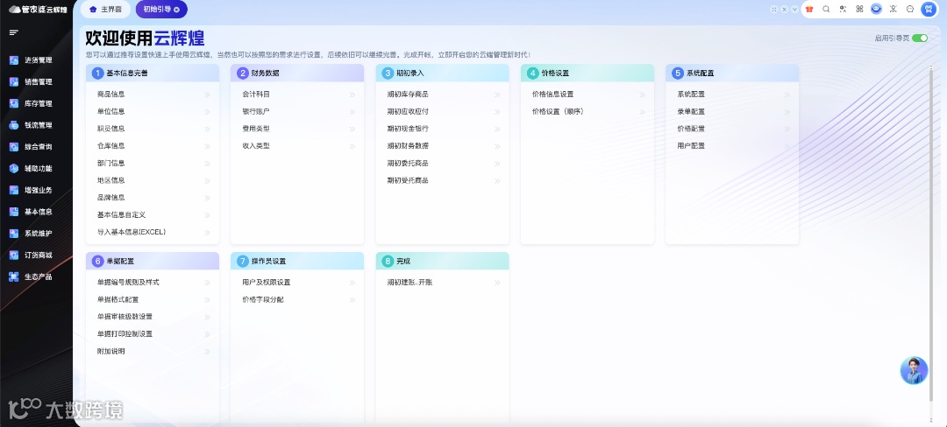This screenshot has height=427, width=947.
Task: Open the 综合查询 sidebar module
Action: click(31, 147)
